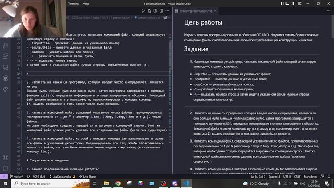Click Spaces: 4 indentation setting

274,177
